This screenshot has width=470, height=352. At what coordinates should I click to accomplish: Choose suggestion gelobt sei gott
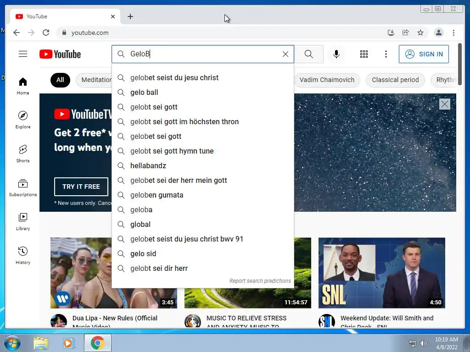coord(203,107)
